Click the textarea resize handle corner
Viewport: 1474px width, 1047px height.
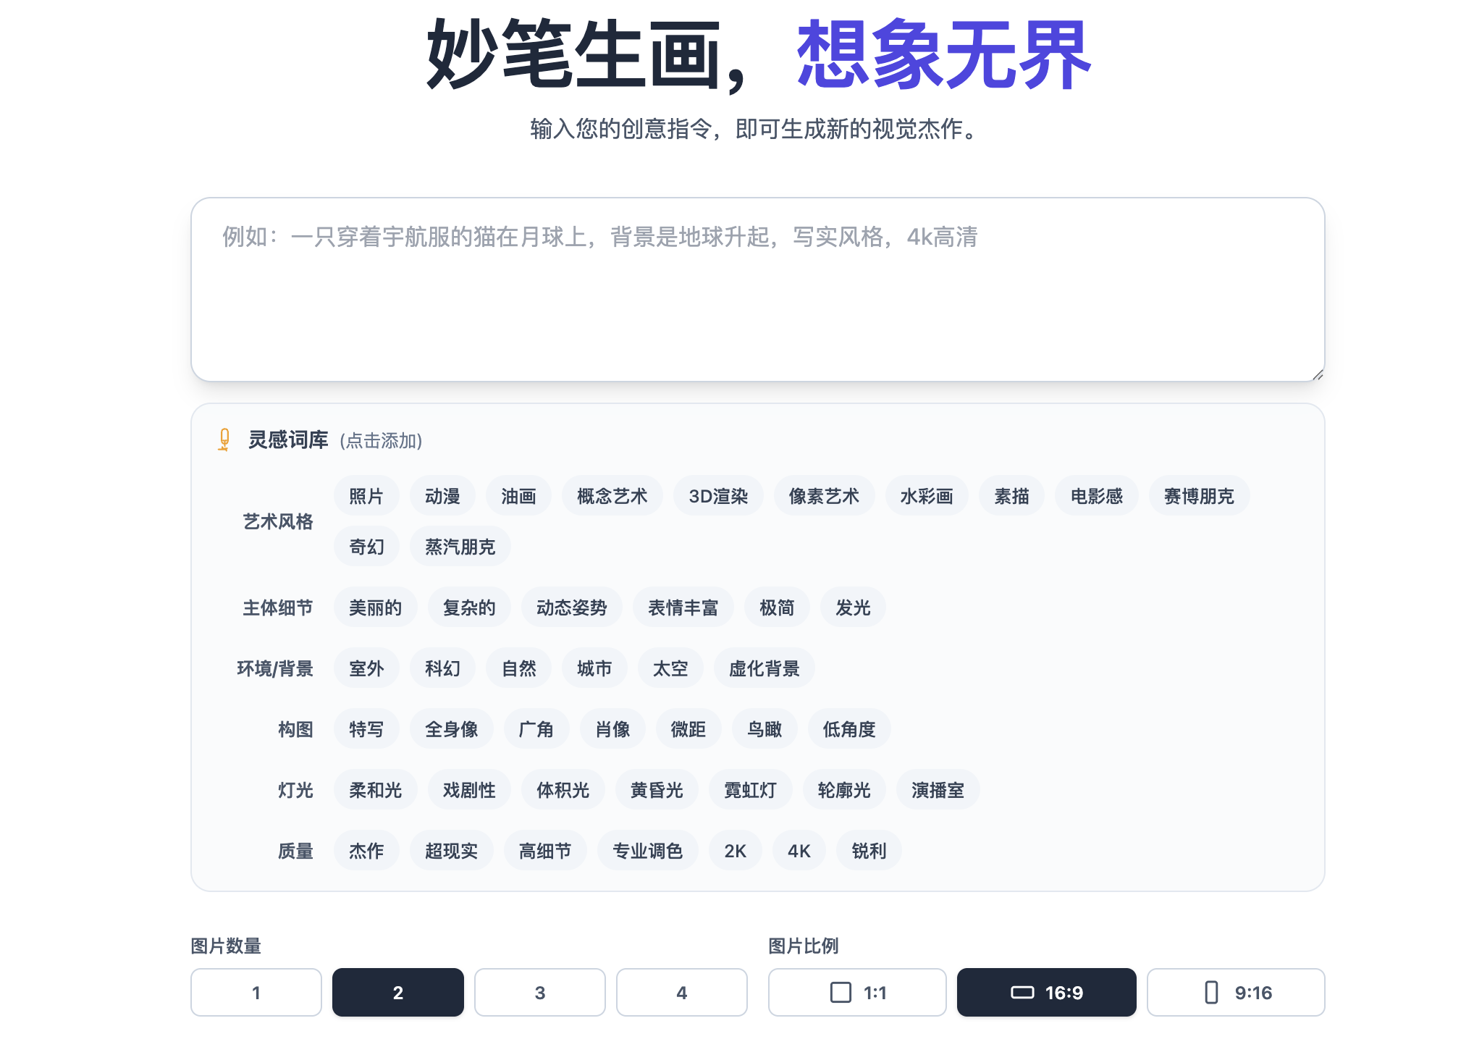pos(1318,374)
